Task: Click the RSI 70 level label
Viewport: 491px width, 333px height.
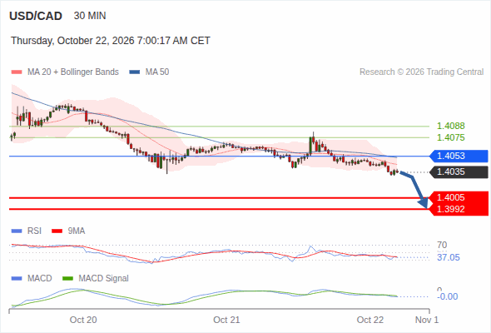Action: (442, 245)
